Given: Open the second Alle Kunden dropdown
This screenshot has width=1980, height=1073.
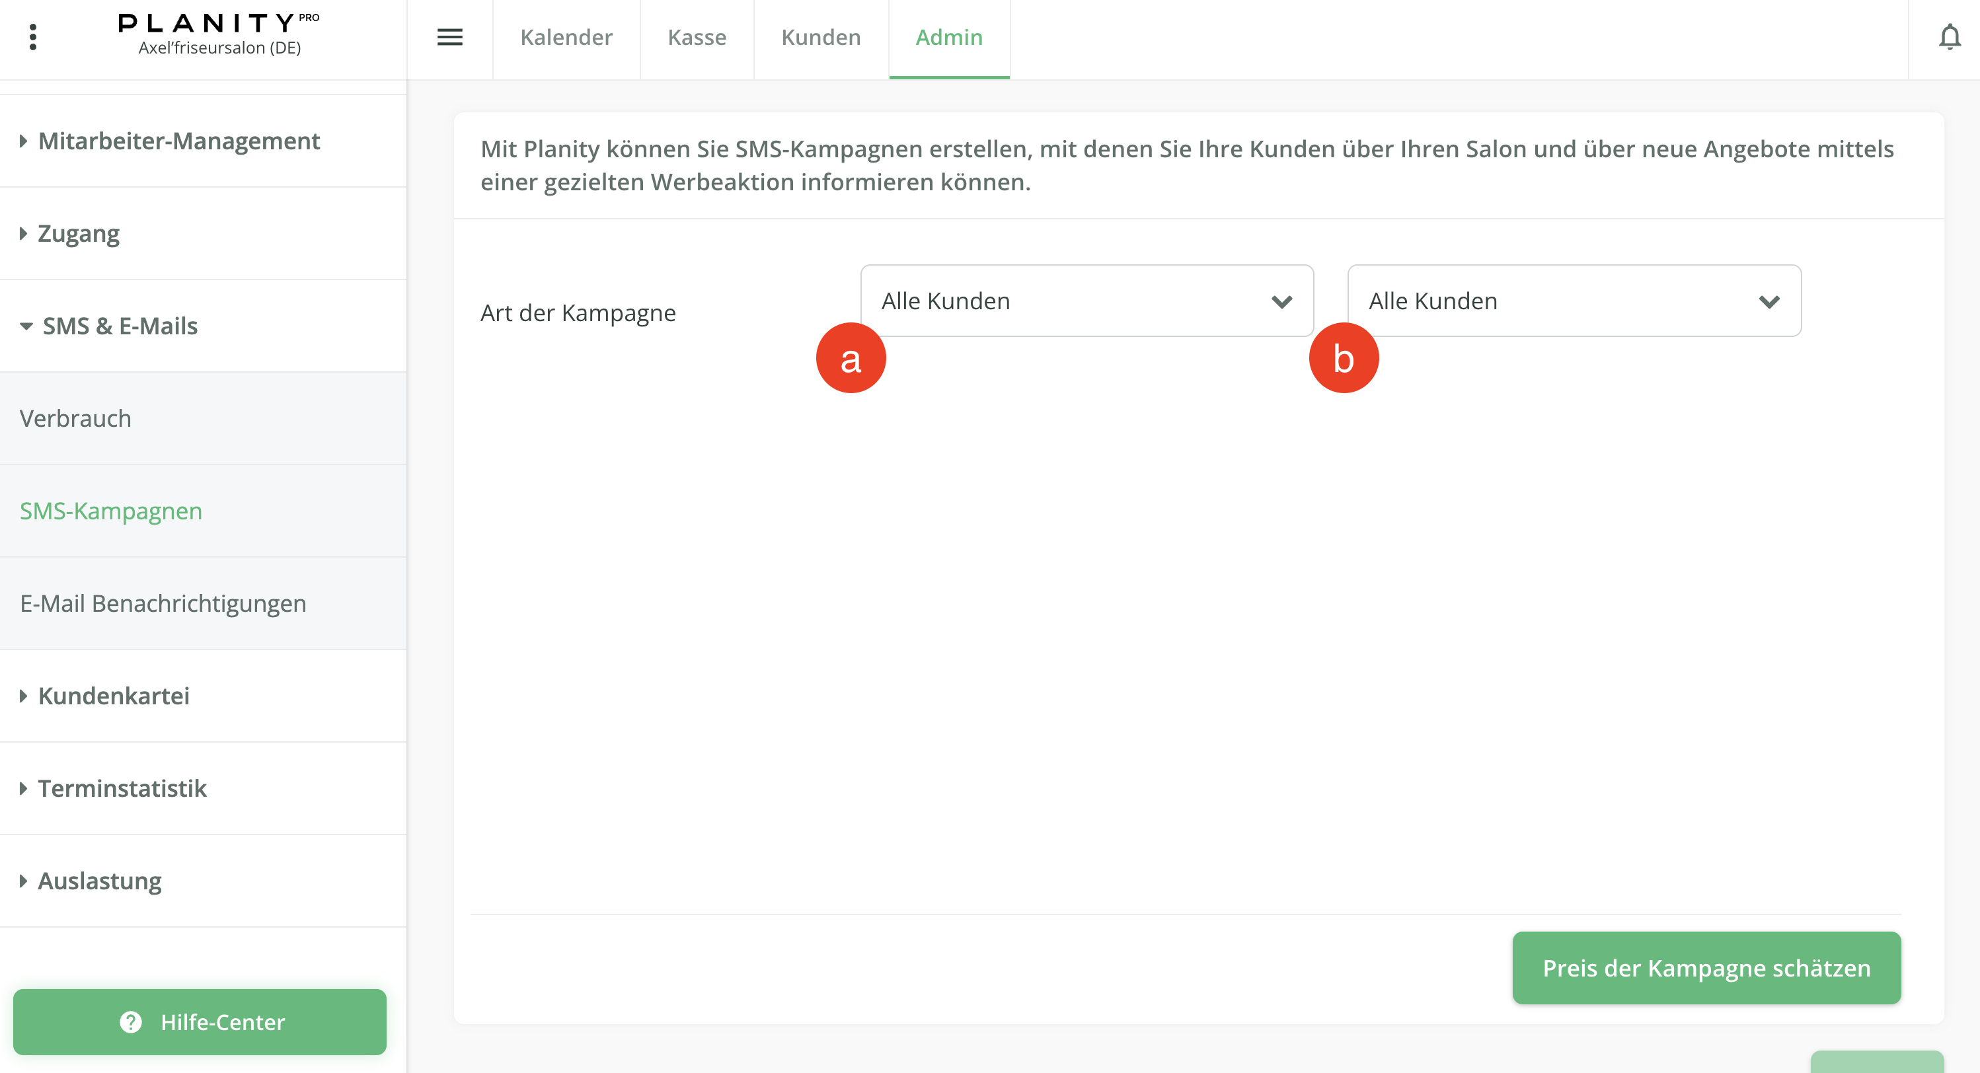Looking at the screenshot, I should [1574, 301].
